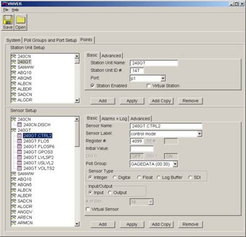The width and height of the screenshot is (246, 237).
Task: Expand the Sensor Label control mode dropdown
Action: pyautogui.click(x=199, y=134)
